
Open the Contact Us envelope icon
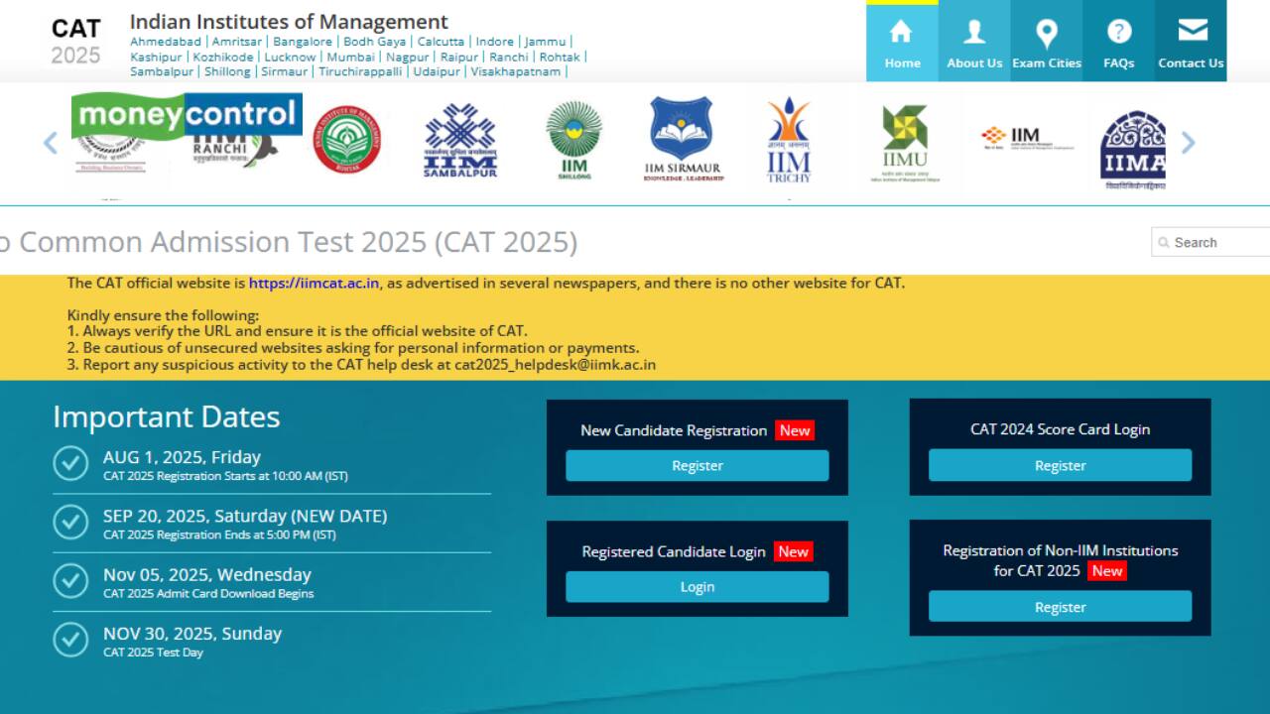click(1191, 32)
